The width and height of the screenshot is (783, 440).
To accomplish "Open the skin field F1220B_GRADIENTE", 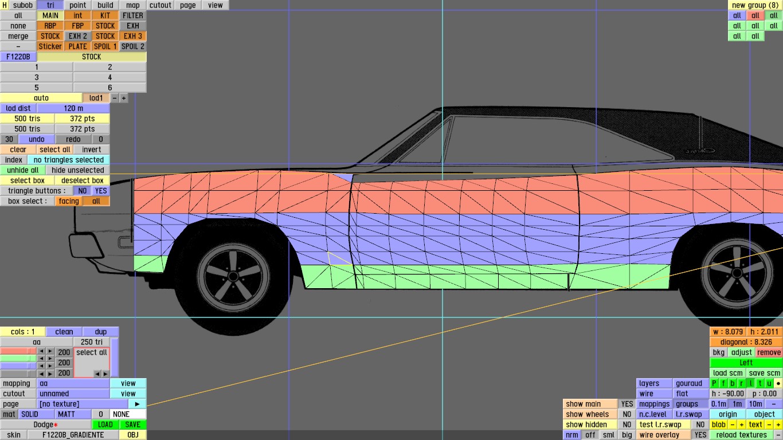I will (73, 435).
